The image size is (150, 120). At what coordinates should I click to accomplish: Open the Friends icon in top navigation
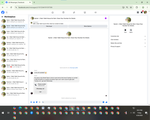(x=74, y=12)
